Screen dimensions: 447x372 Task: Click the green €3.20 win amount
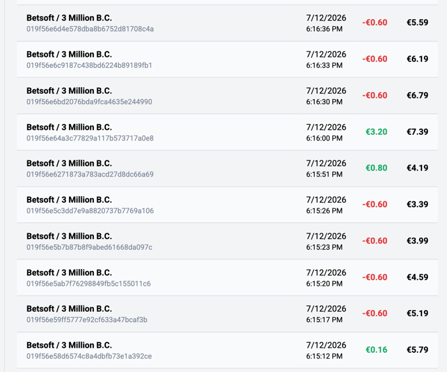pos(376,132)
